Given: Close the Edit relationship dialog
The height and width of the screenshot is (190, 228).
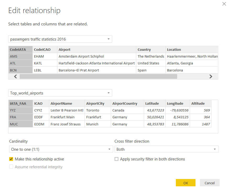Looking at the screenshot, I should pyautogui.click(x=224, y=4).
